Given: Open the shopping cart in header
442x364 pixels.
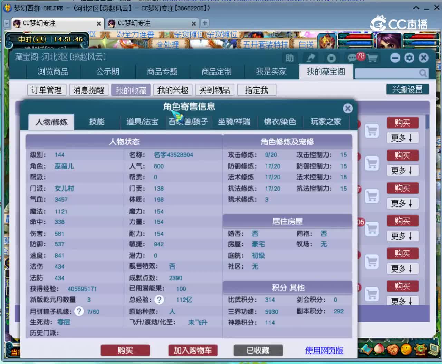Looking at the screenshot, I should (x=372, y=58).
